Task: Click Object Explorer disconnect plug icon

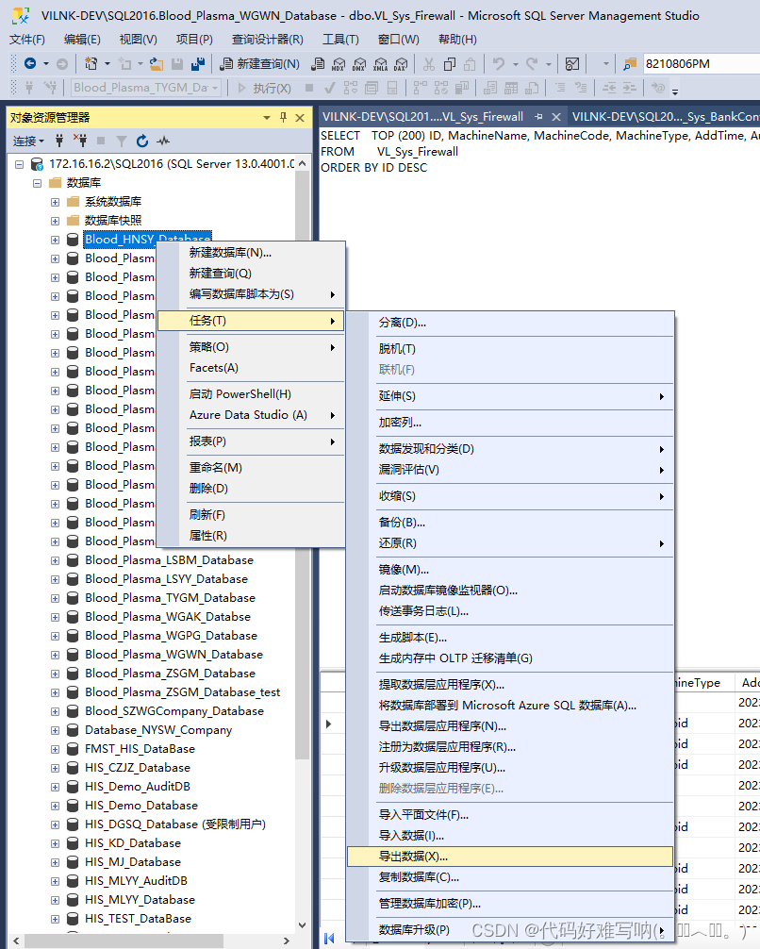Action: (x=80, y=141)
